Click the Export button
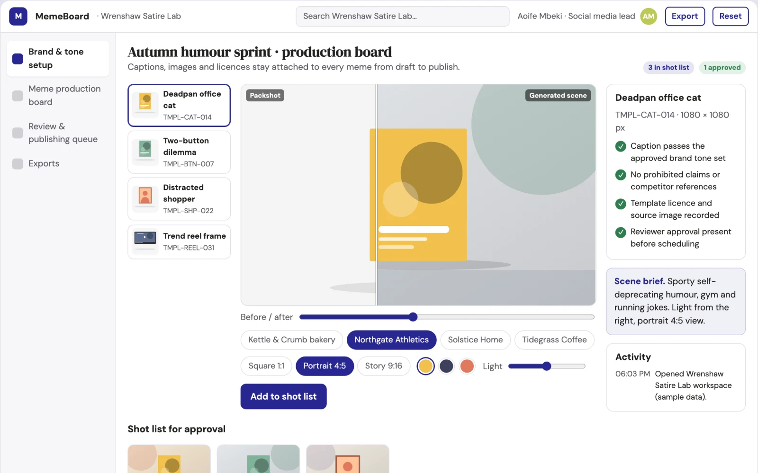 coord(685,16)
